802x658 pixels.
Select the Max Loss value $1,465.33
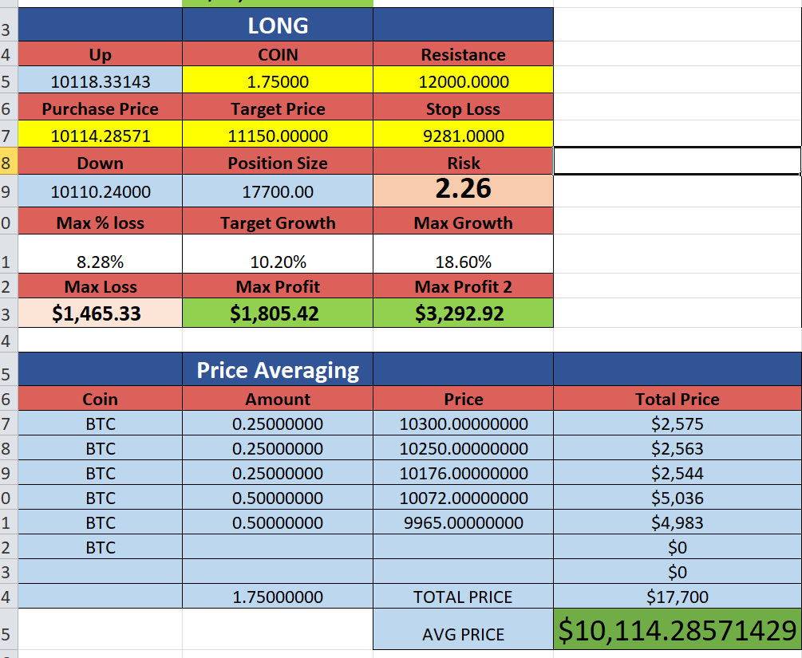click(x=101, y=313)
